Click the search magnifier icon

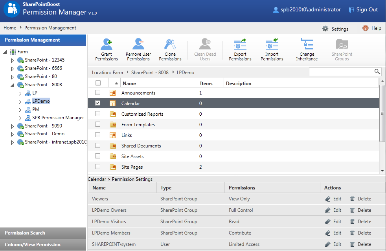pyautogui.click(x=377, y=71)
